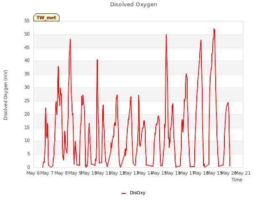Toggle the DisOxy legend entry
Image resolution: width=268 pixels, height=201 pixels.
click(x=133, y=193)
